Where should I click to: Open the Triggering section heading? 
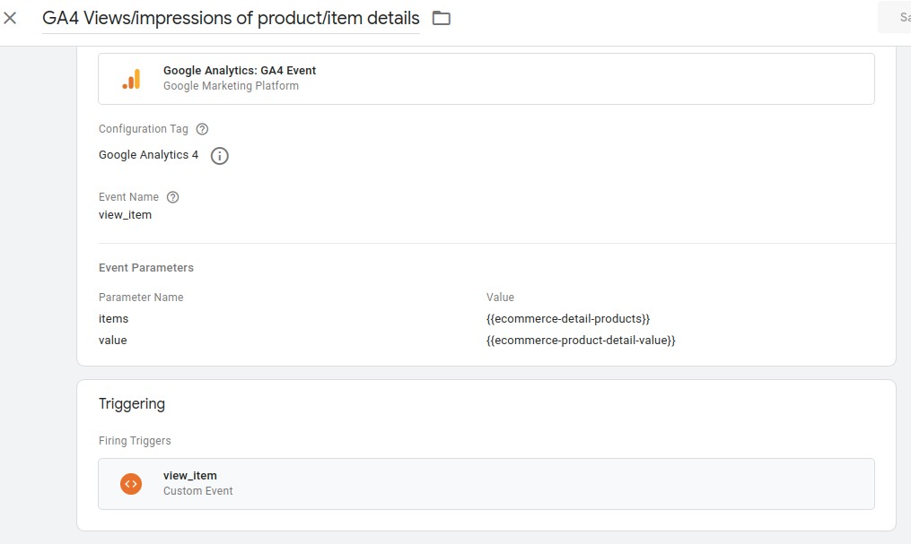(x=132, y=404)
